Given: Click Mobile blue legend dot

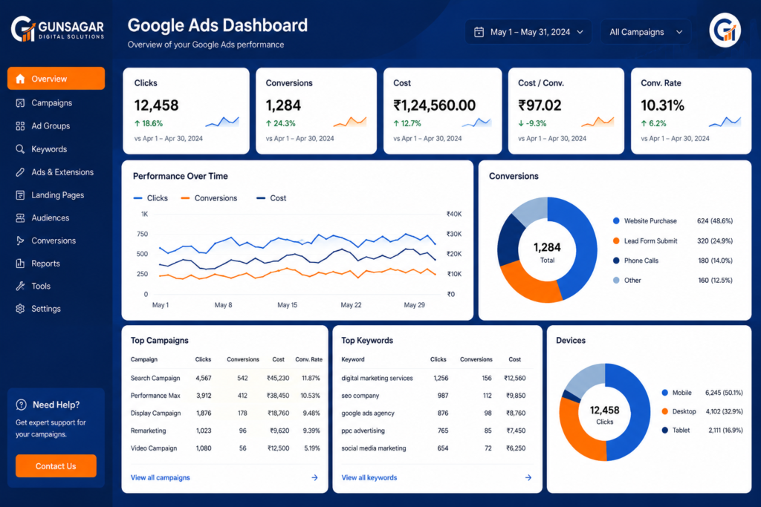Looking at the screenshot, I should click(x=665, y=393).
